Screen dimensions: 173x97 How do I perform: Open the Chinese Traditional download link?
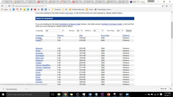(x=43, y=68)
